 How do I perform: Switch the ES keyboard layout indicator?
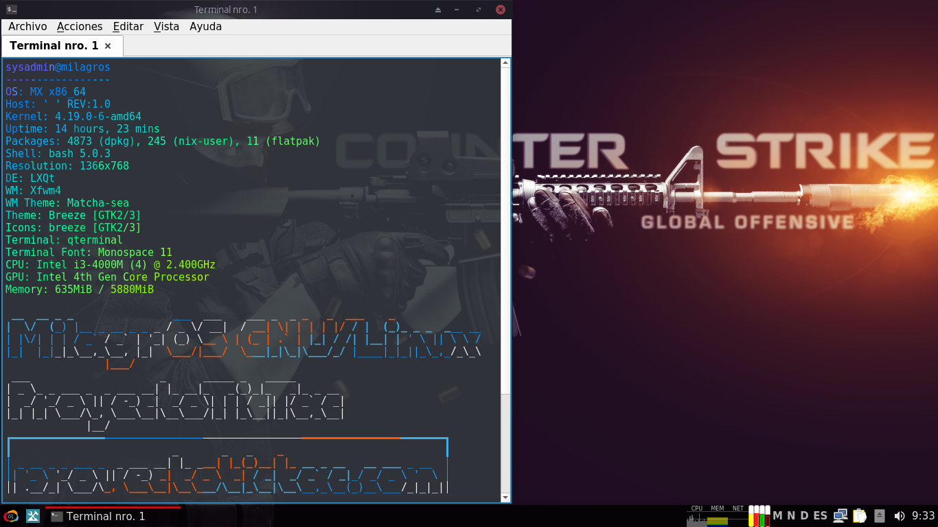coord(820,516)
